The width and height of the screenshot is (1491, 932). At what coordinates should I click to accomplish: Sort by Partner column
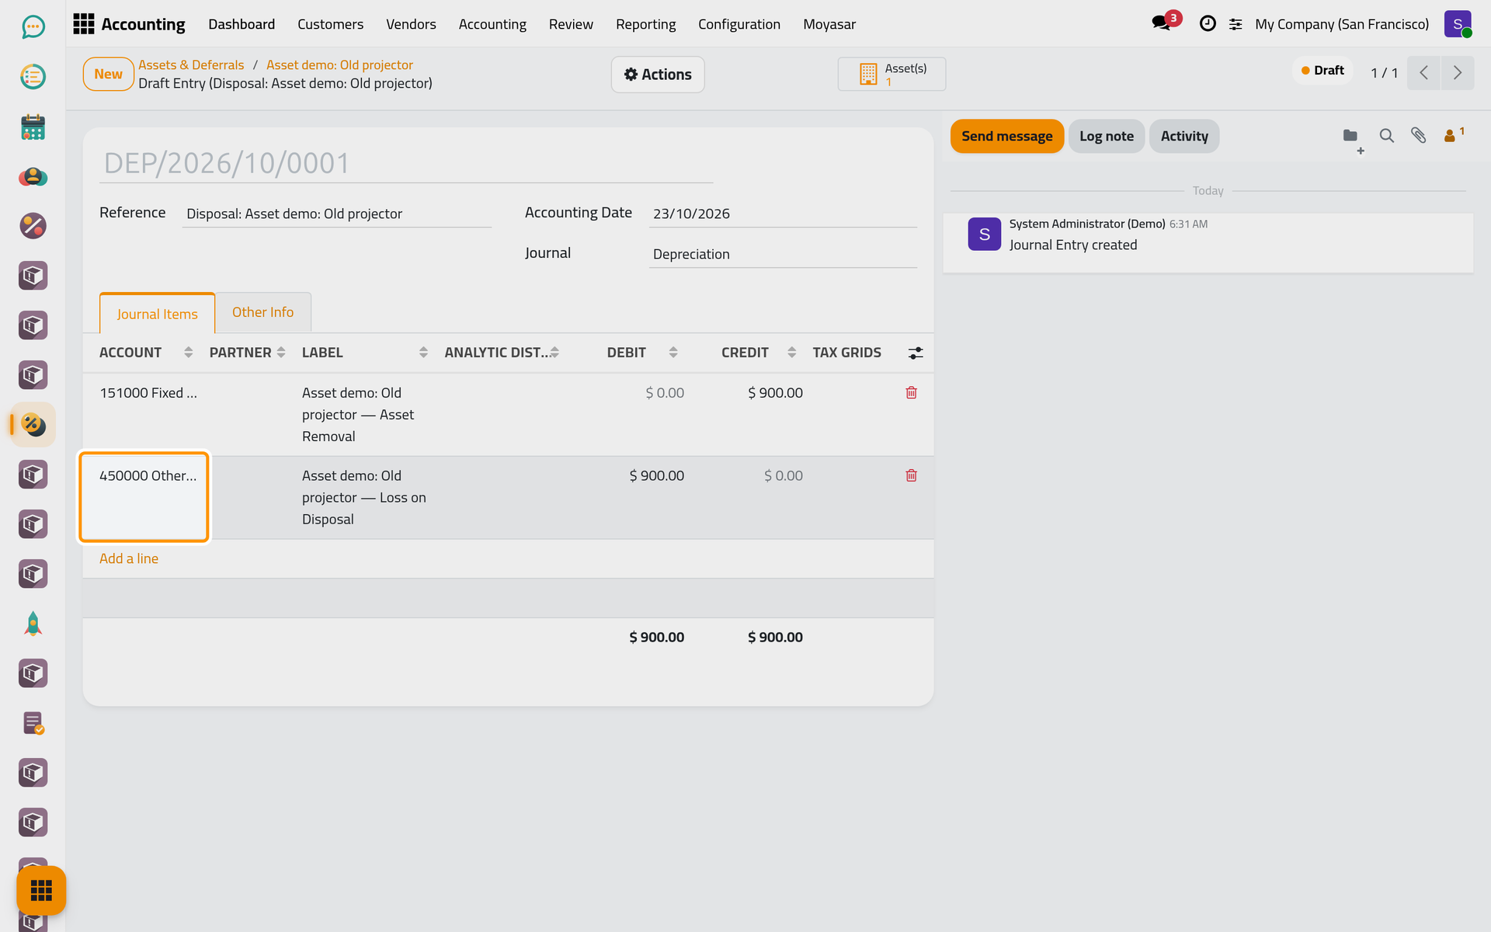coord(248,353)
